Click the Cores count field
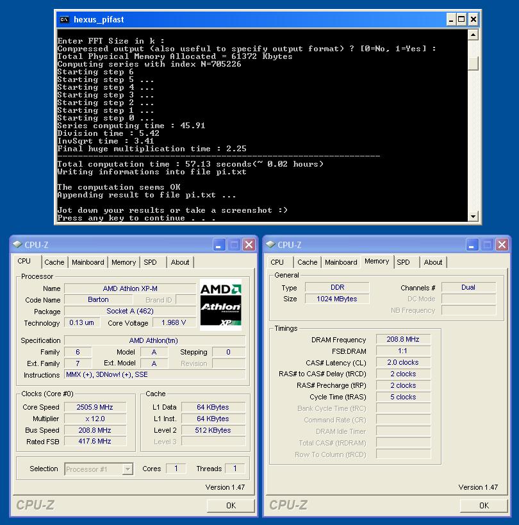The height and width of the screenshot is (525, 519). coord(176,469)
